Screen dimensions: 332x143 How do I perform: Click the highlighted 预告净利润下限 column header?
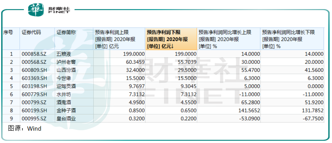(171, 39)
